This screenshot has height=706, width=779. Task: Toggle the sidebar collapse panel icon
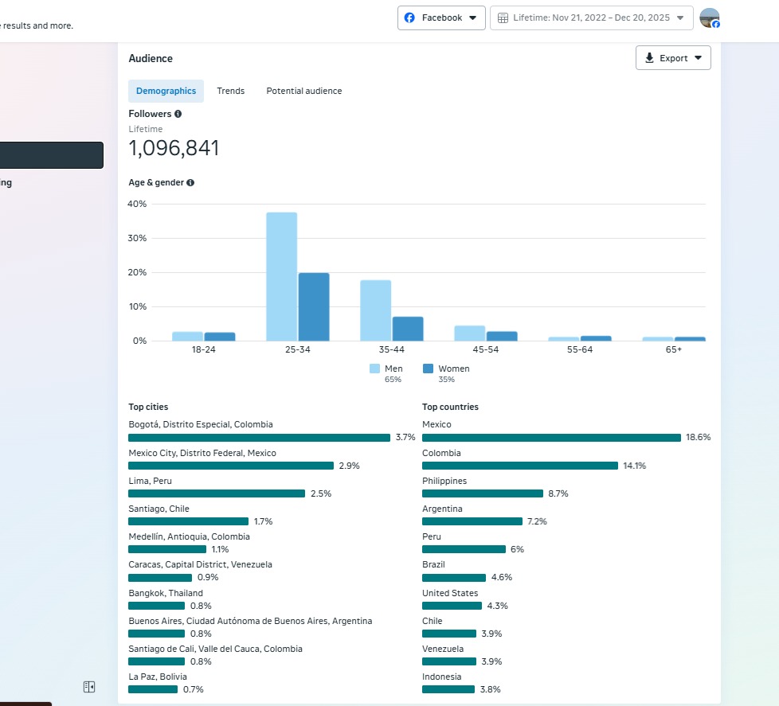(x=89, y=686)
